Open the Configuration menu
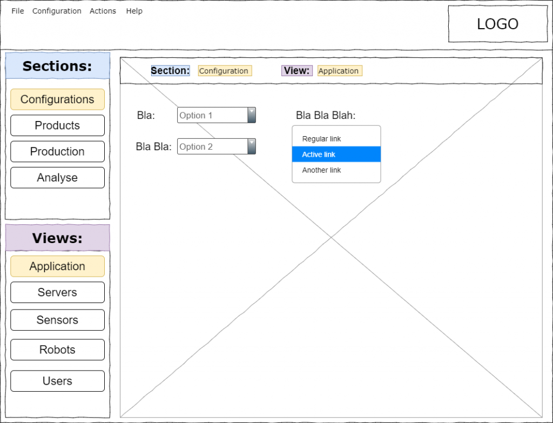This screenshot has height=423, width=553. coord(57,11)
